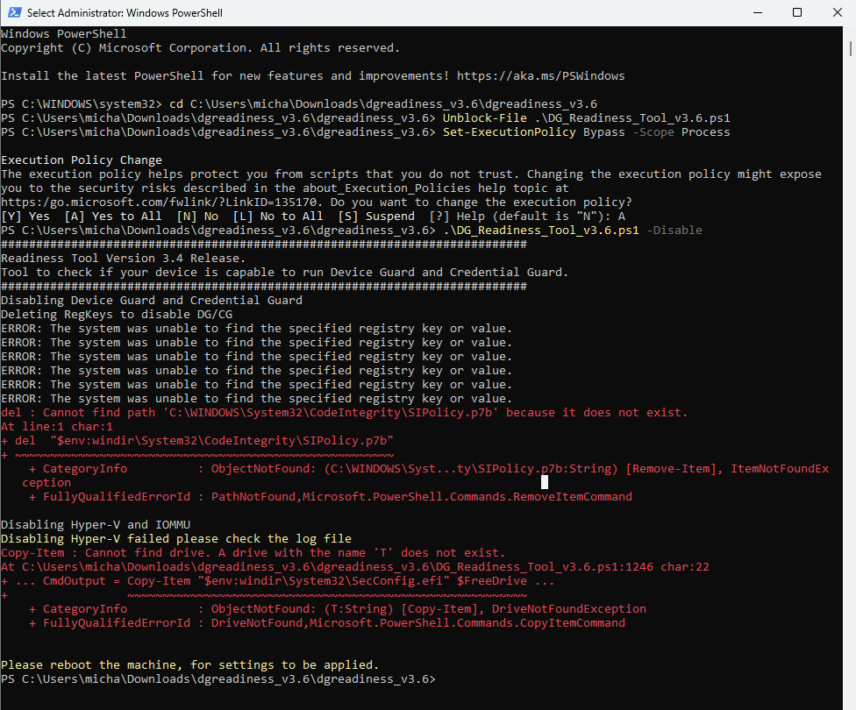Close the Administrator PowerShell window
The width and height of the screenshot is (856, 710).
click(x=837, y=12)
